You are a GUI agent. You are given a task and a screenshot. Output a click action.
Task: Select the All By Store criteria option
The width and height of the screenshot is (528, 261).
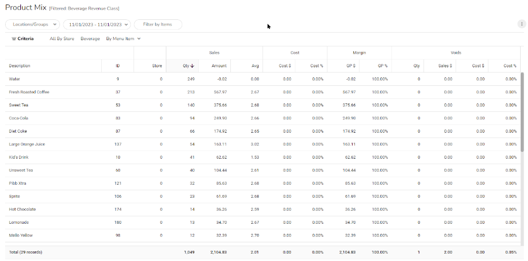click(62, 39)
